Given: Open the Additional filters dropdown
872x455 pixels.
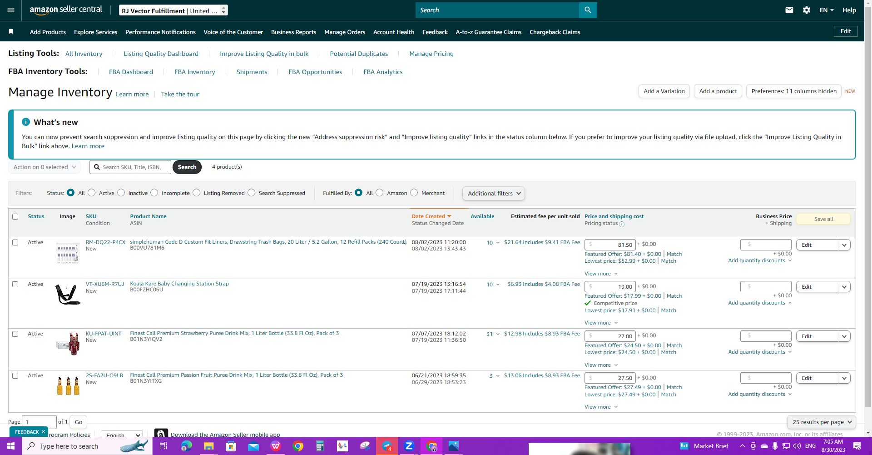Looking at the screenshot, I should coord(494,193).
